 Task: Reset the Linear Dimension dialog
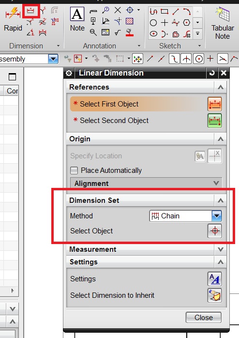pyautogui.click(x=212, y=73)
